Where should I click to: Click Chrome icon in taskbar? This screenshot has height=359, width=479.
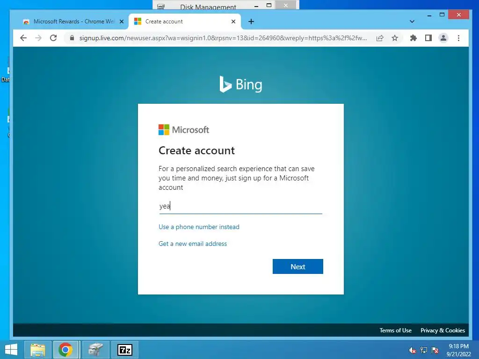(x=65, y=350)
